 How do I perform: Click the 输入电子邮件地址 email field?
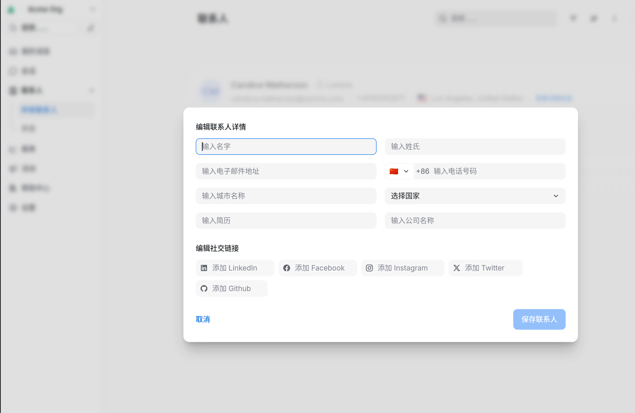[x=286, y=171]
